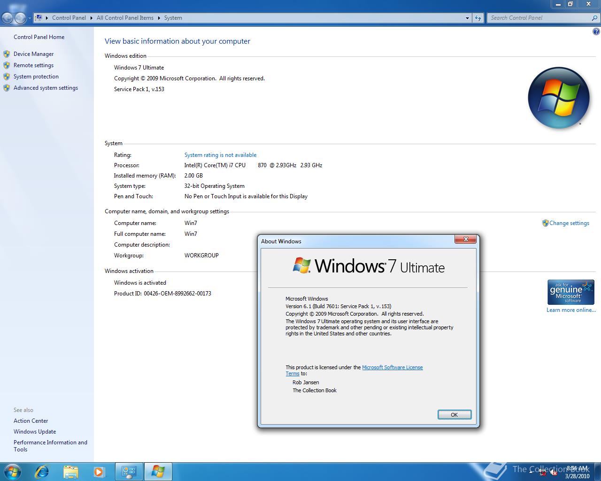Click the WORKGROUP value

[201, 256]
